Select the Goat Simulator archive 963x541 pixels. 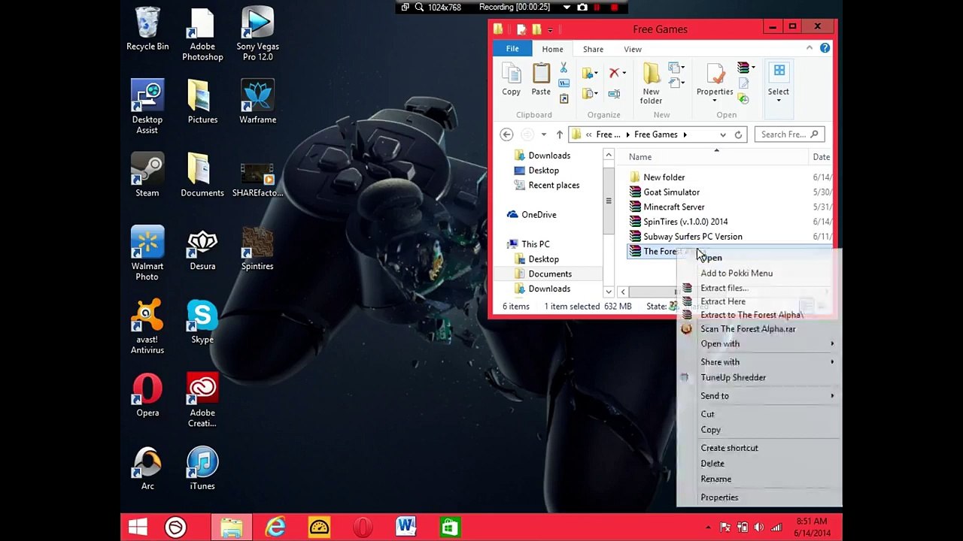(664, 192)
